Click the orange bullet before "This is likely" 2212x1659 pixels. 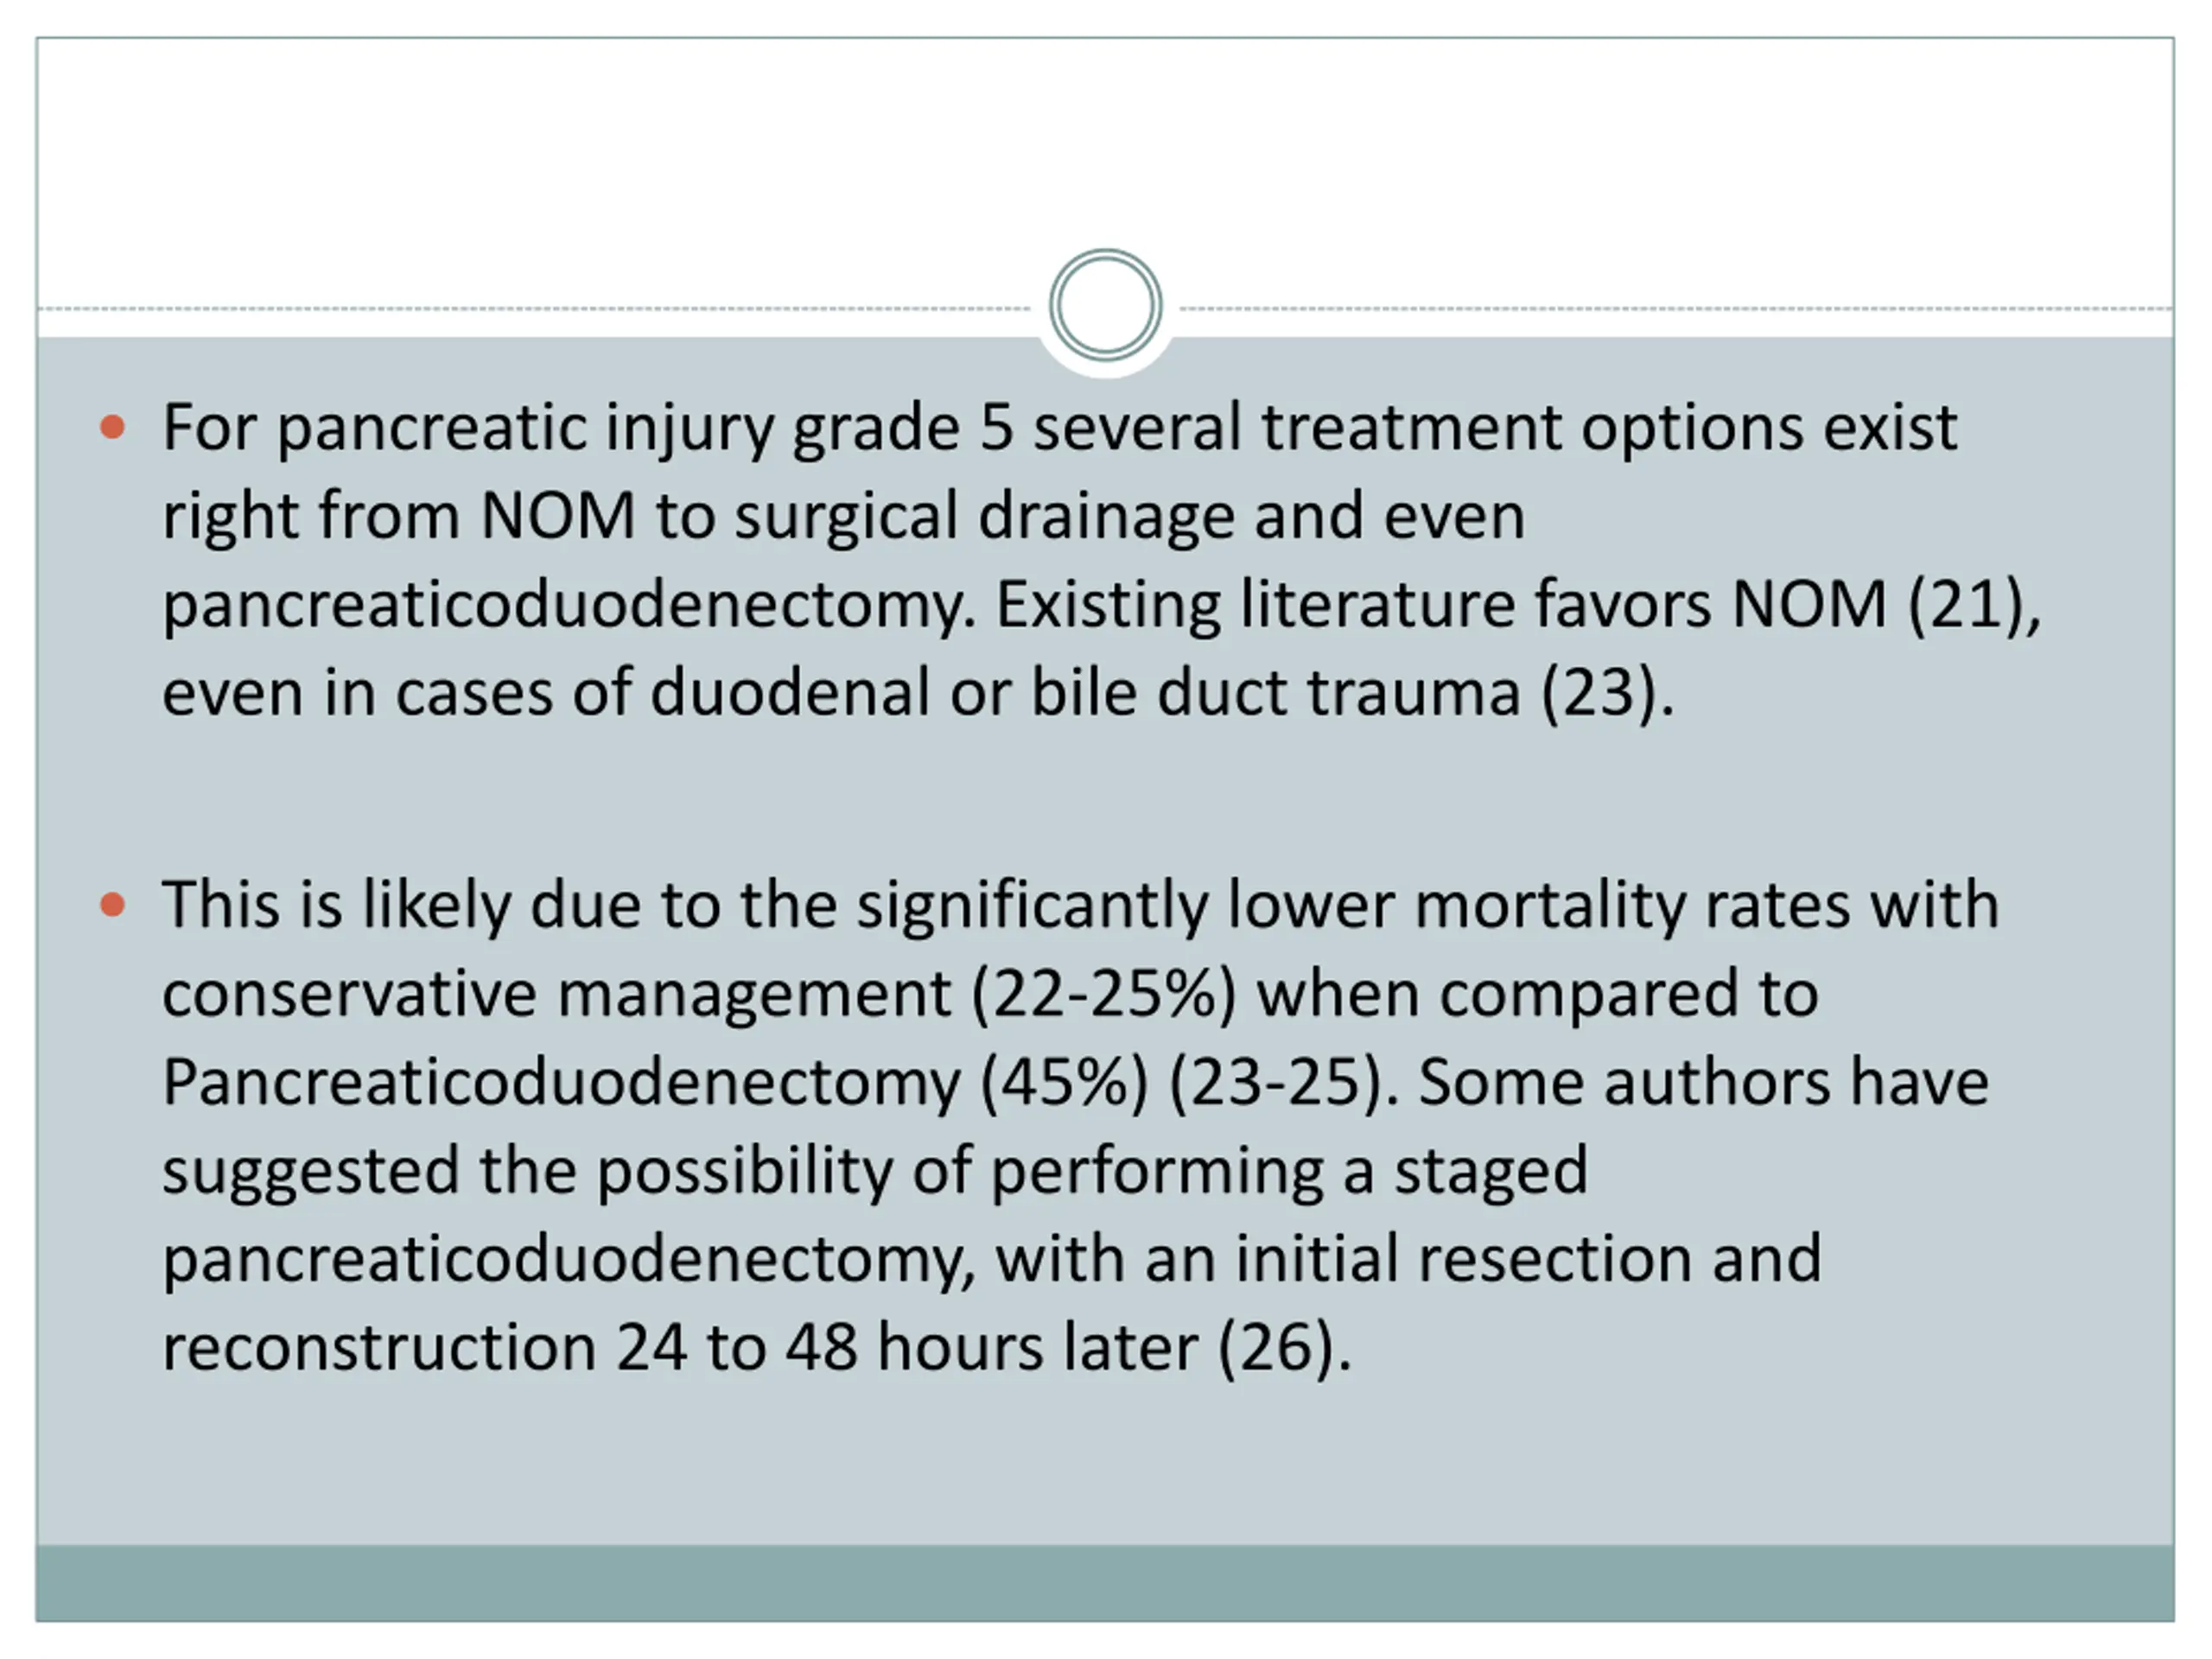pyautogui.click(x=113, y=906)
